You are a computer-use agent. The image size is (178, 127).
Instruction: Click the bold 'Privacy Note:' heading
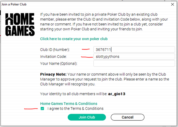tap(53, 74)
